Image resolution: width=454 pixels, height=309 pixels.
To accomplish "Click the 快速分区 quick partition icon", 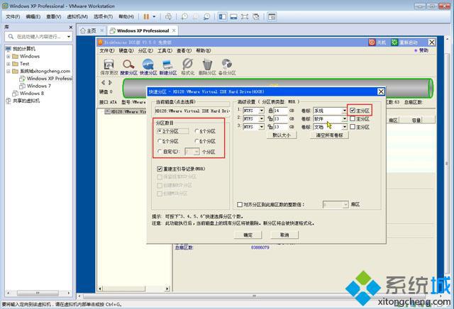I will 148,64.
